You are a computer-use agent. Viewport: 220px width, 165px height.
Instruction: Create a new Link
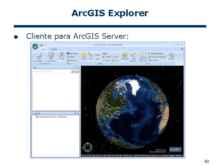click(97, 57)
